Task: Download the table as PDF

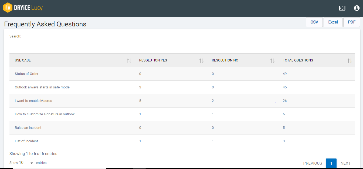Action: pyautogui.click(x=351, y=22)
